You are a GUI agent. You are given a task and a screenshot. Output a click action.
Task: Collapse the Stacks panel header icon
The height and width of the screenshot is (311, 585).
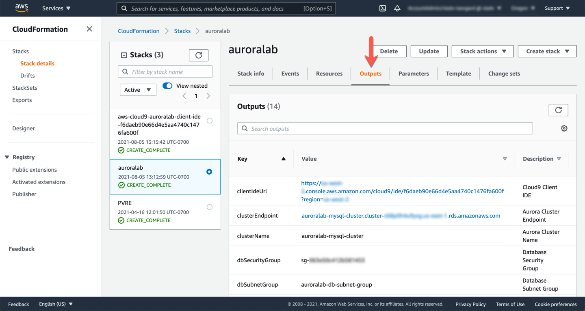(124, 55)
